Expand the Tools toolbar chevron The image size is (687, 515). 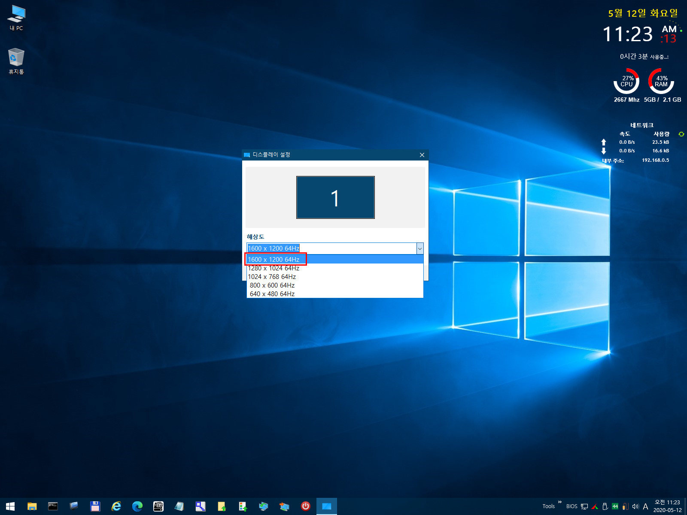(560, 502)
